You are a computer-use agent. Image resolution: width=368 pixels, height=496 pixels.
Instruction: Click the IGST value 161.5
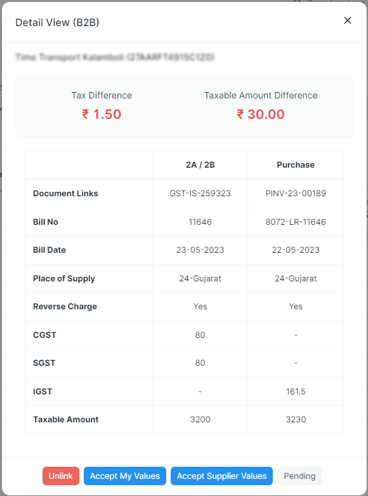point(296,392)
